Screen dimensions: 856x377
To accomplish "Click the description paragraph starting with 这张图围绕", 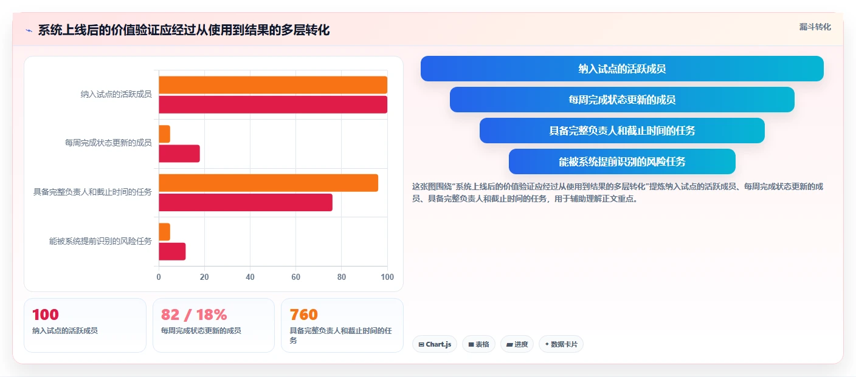I will (618, 192).
